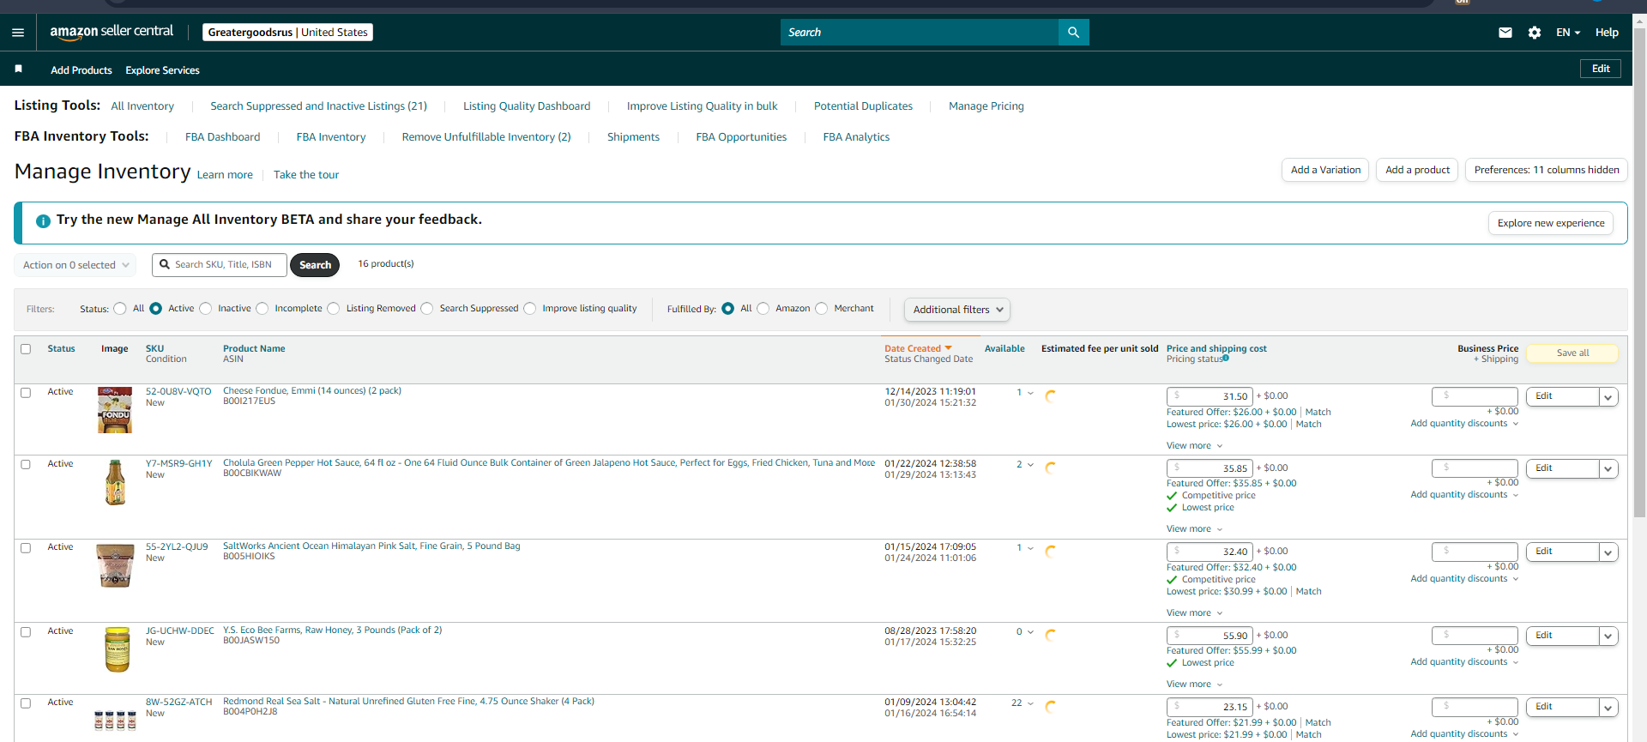Expand the Additional filters dropdown
Viewport: 1647px width, 742px height.
tap(957, 310)
